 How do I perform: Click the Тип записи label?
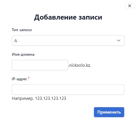tap(22, 30)
